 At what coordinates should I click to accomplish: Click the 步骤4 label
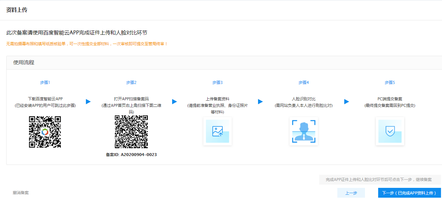[x=303, y=83]
